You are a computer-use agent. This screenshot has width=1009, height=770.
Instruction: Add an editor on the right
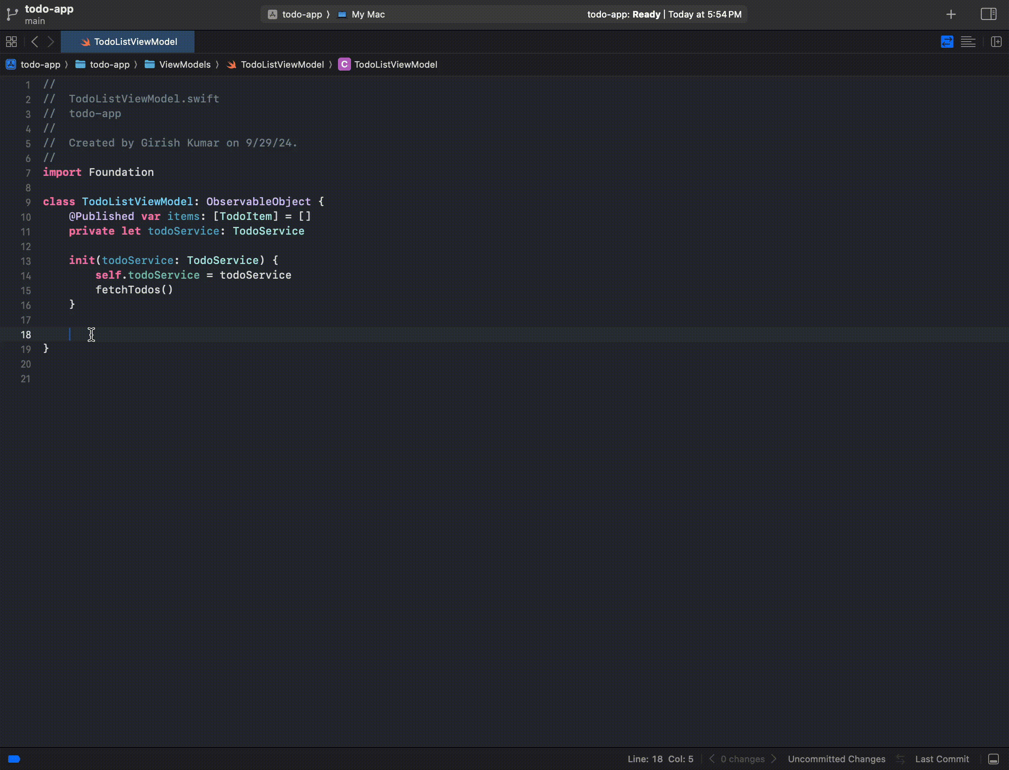(x=996, y=42)
